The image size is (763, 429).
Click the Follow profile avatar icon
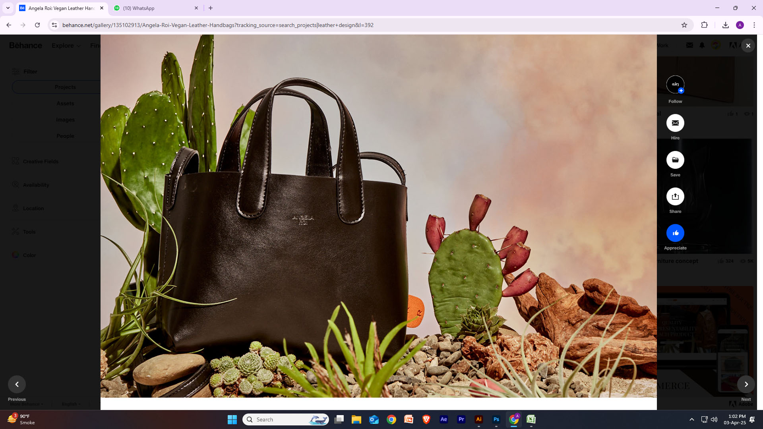pyautogui.click(x=675, y=84)
